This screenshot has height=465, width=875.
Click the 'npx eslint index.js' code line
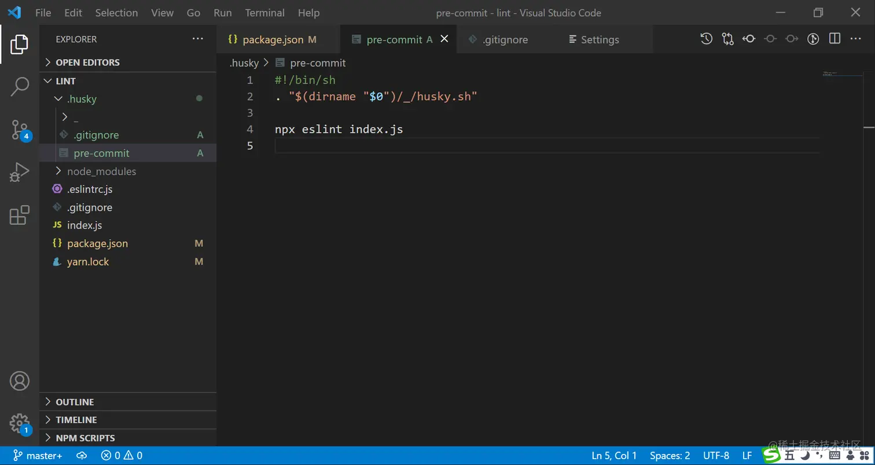coord(339,129)
